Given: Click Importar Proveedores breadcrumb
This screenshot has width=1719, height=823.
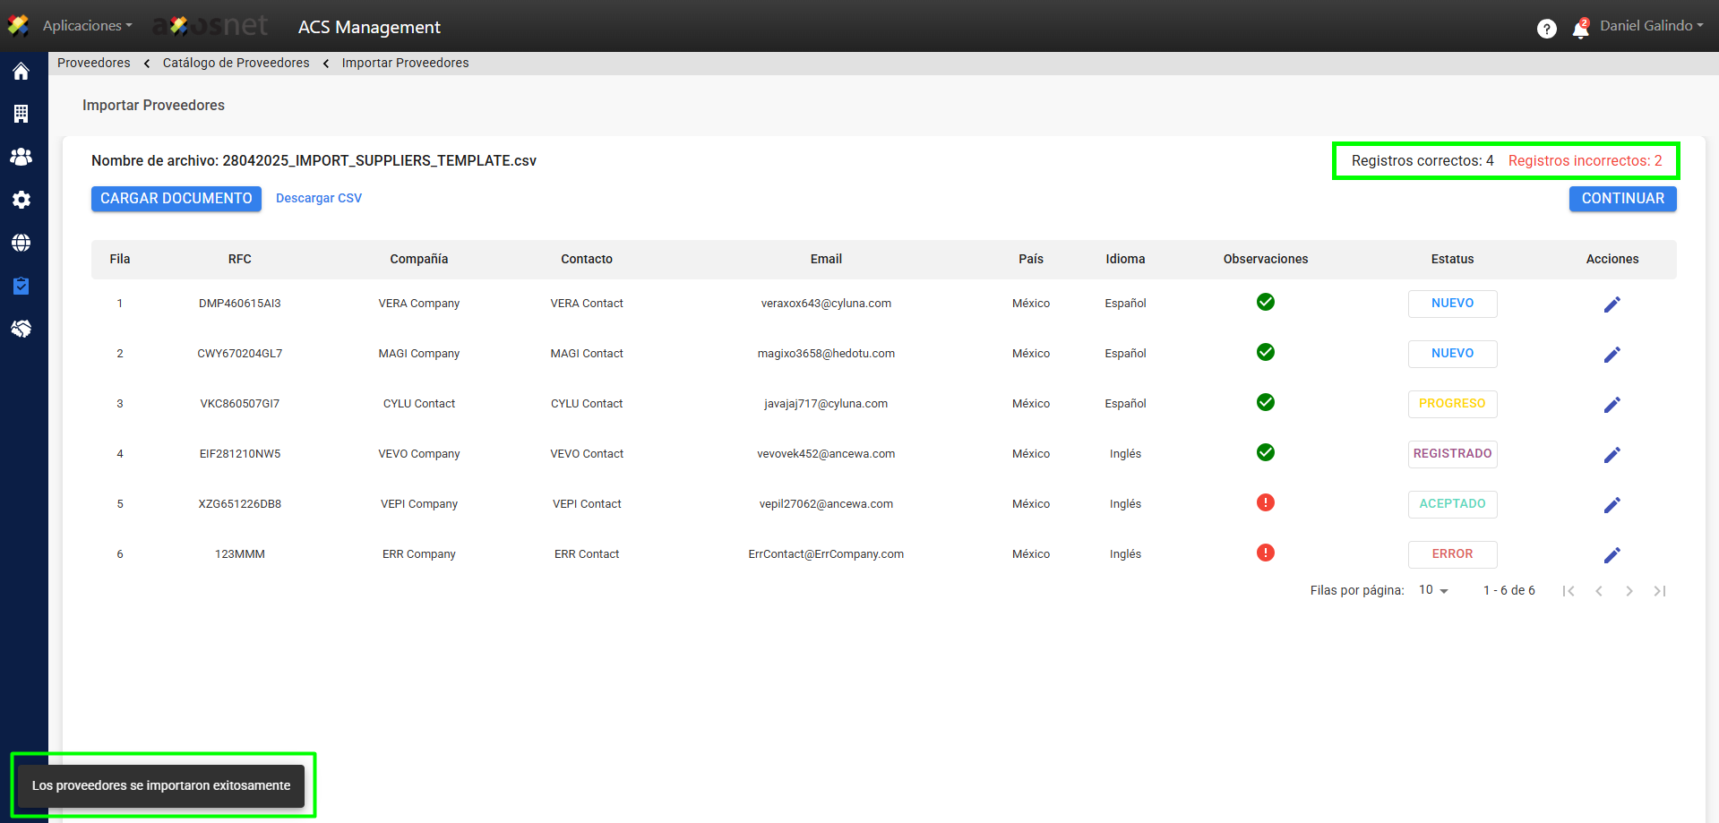Looking at the screenshot, I should click(x=405, y=63).
